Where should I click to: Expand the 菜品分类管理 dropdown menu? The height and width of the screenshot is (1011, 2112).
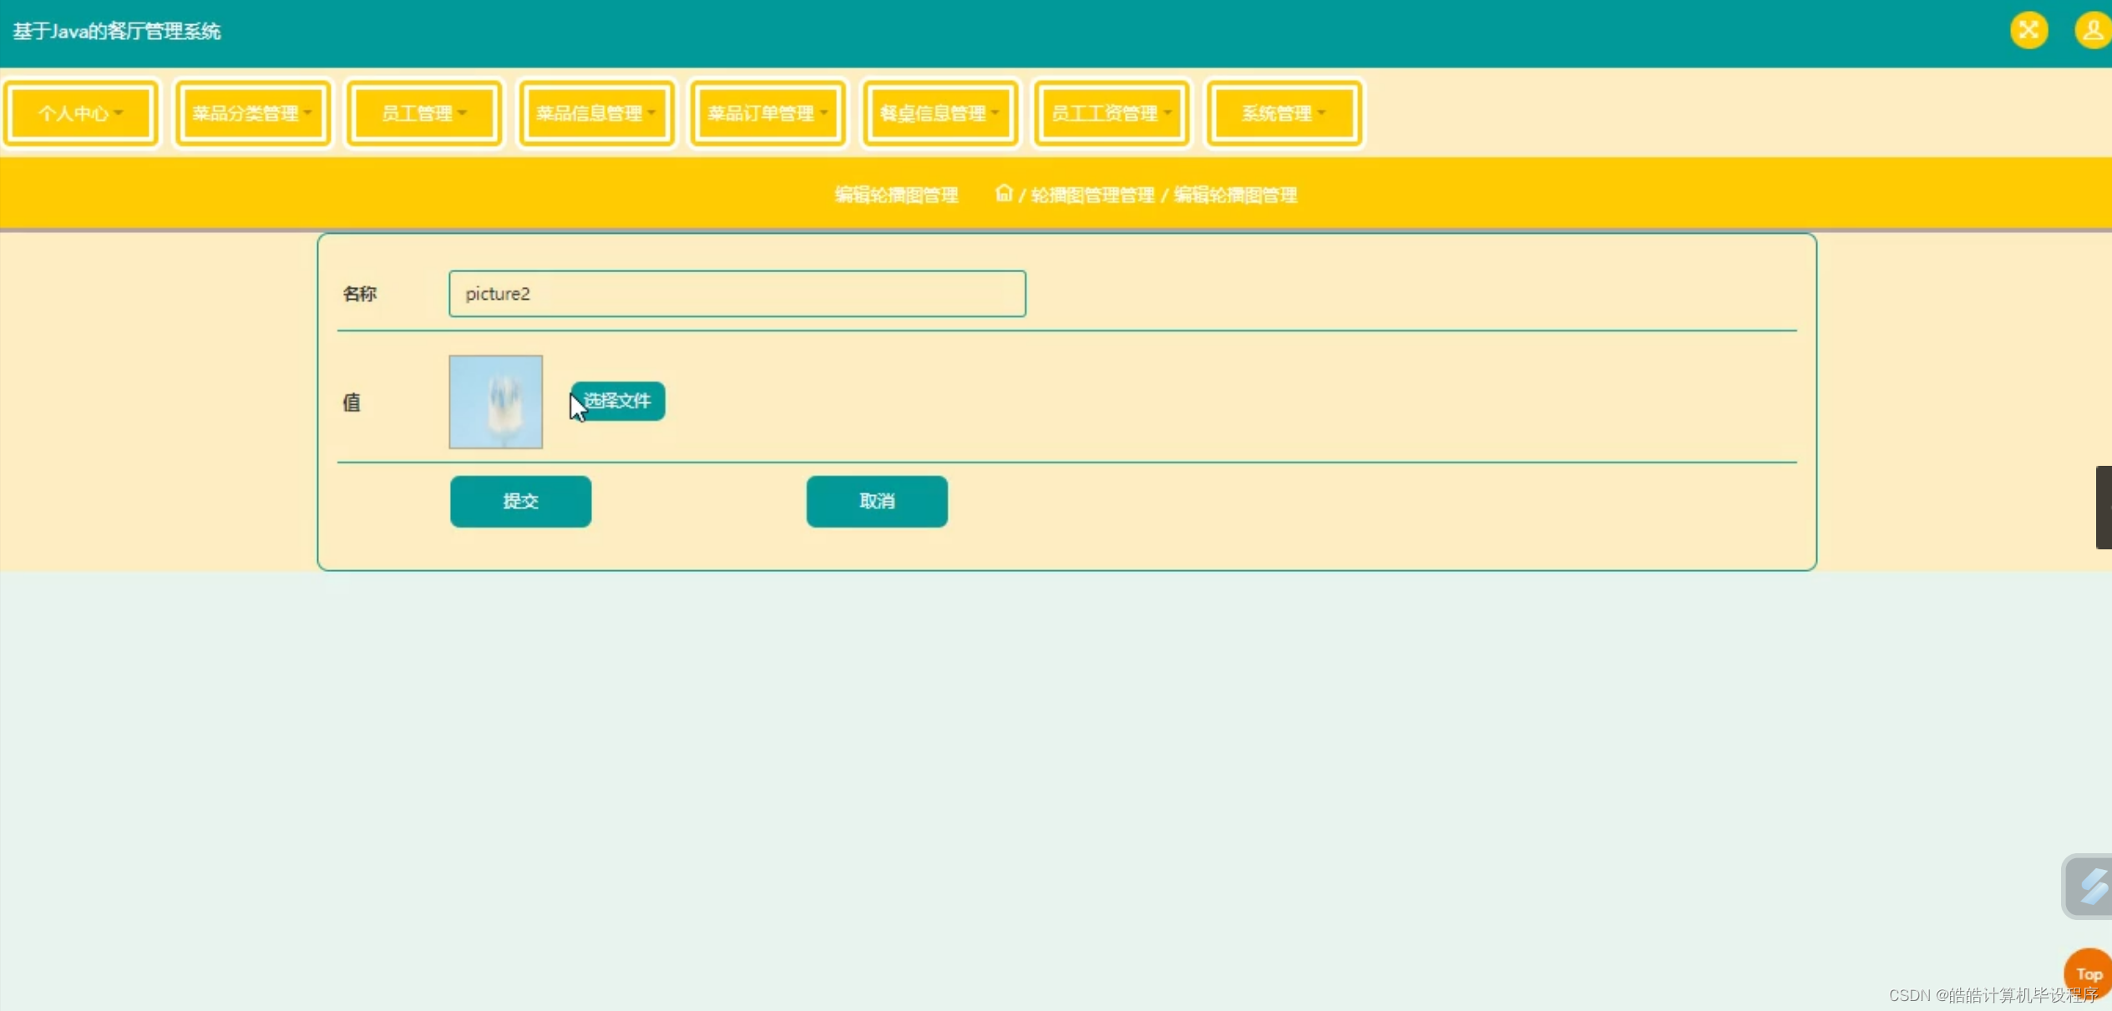(252, 114)
